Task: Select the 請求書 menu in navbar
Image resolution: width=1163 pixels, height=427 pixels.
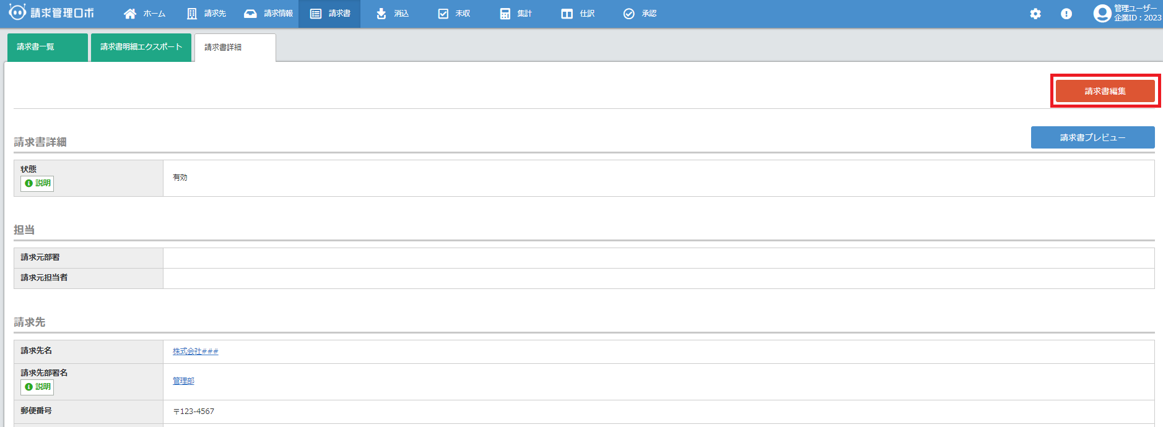Action: [330, 14]
